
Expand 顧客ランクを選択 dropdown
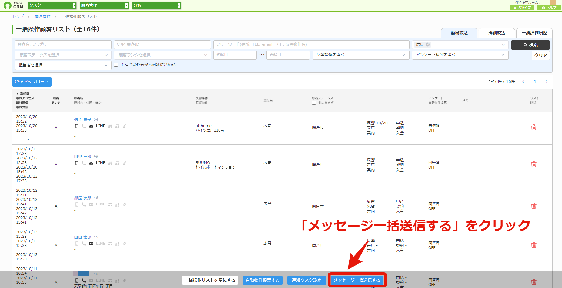(162, 55)
